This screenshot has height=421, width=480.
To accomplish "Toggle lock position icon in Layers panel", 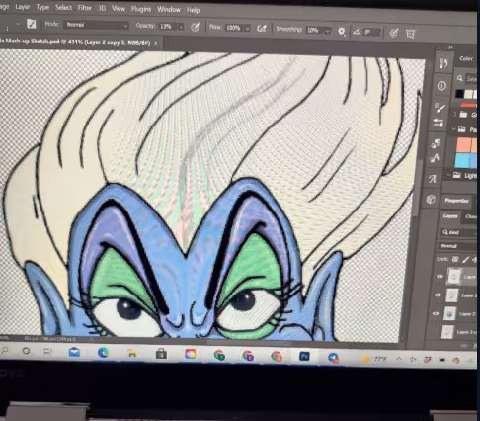I will point(474,260).
